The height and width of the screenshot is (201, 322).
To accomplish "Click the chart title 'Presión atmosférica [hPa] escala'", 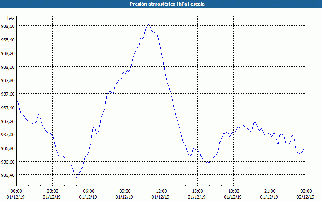I will [x=167, y=4].
